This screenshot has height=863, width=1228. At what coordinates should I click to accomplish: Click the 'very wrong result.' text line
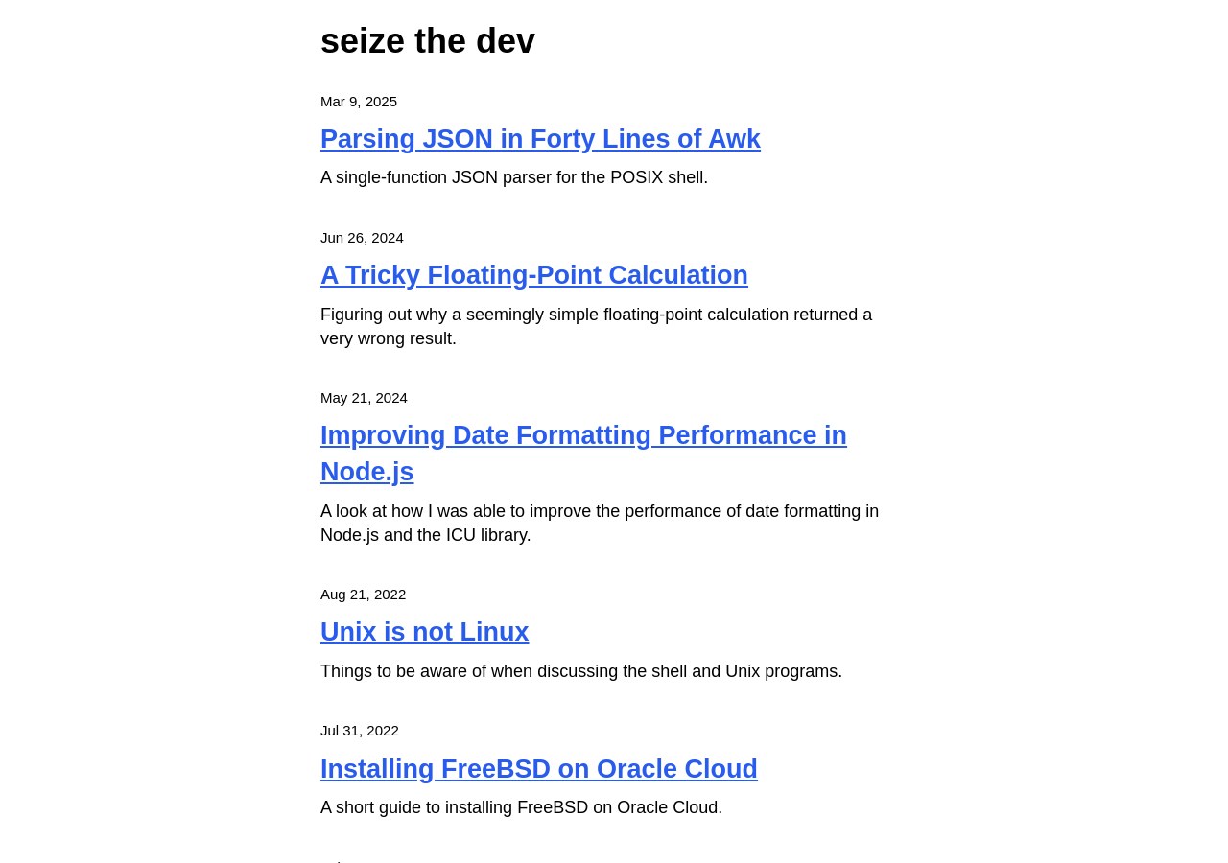(388, 338)
